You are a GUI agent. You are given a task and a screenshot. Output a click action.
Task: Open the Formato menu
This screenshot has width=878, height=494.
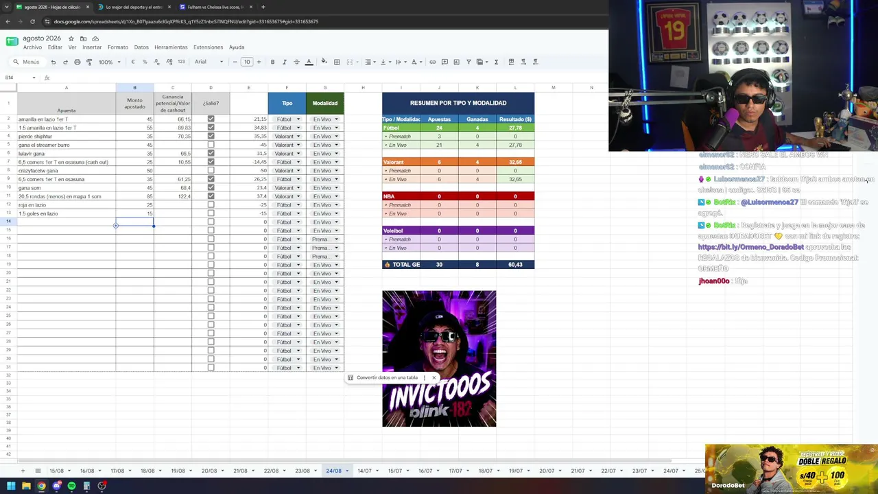pos(118,47)
